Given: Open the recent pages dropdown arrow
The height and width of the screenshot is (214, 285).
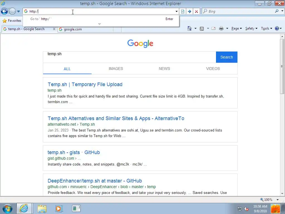Looking at the screenshot, I should (18, 11).
